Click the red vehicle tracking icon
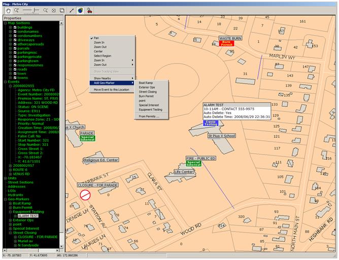 tap(90, 10)
